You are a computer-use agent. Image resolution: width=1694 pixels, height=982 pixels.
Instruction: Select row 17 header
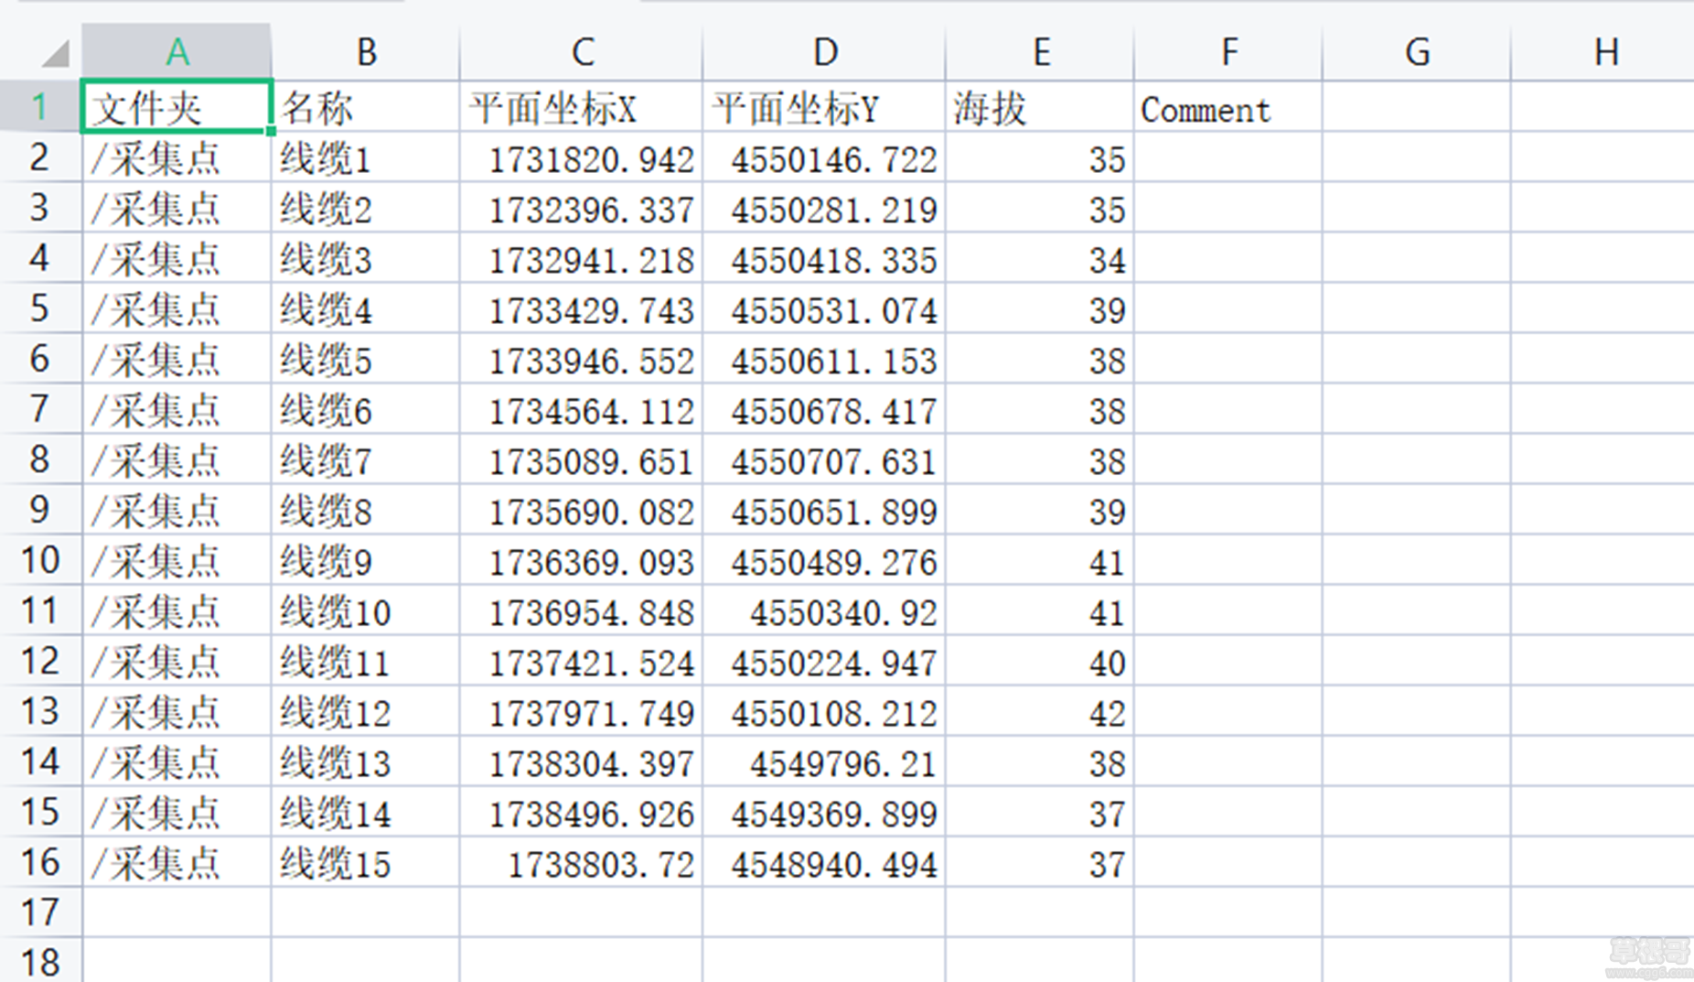pyautogui.click(x=40, y=912)
